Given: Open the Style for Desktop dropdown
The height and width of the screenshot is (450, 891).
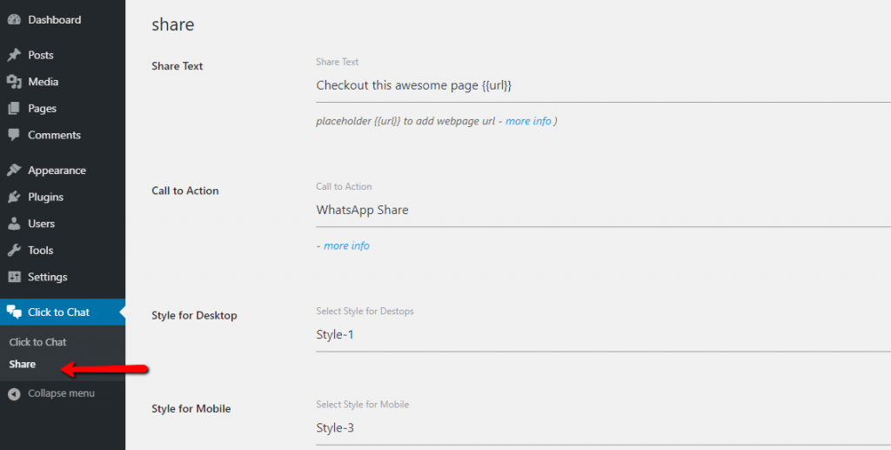Looking at the screenshot, I should [x=604, y=334].
